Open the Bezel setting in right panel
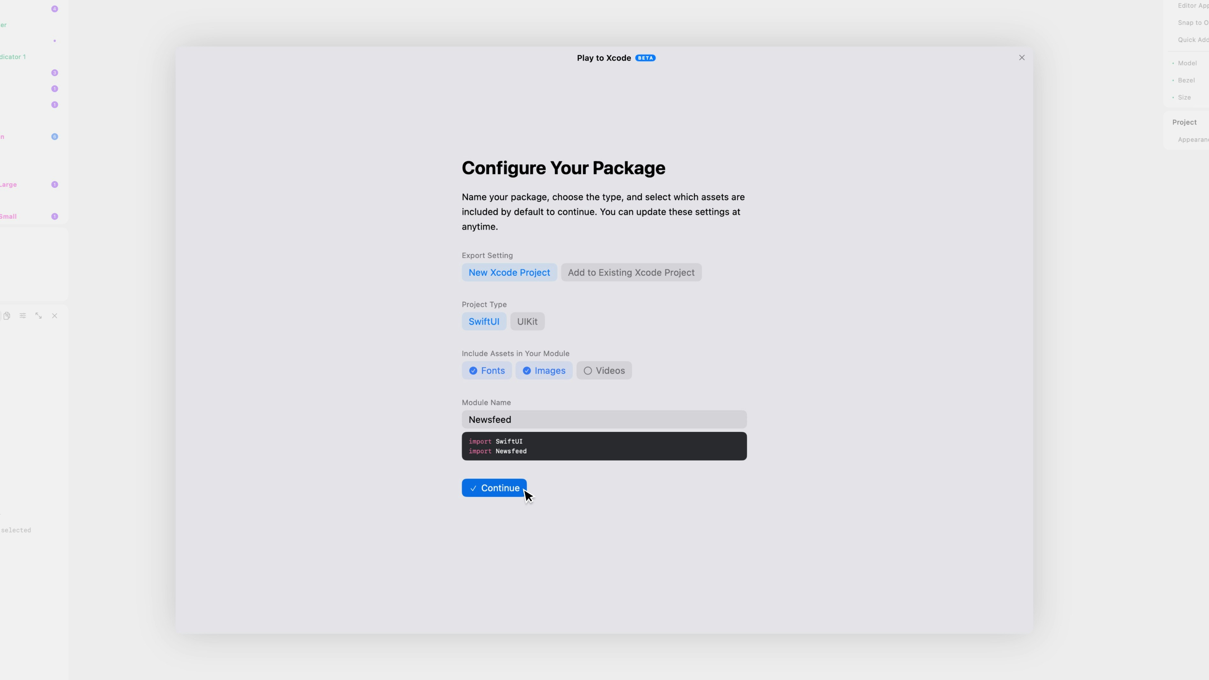 tap(1186, 80)
